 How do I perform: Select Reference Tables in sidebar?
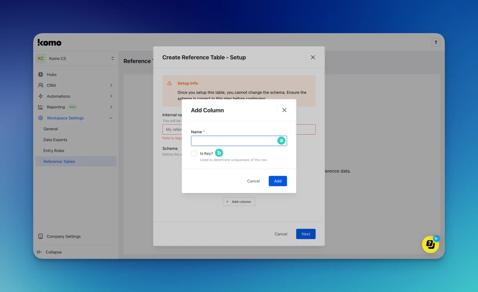[x=76, y=161]
